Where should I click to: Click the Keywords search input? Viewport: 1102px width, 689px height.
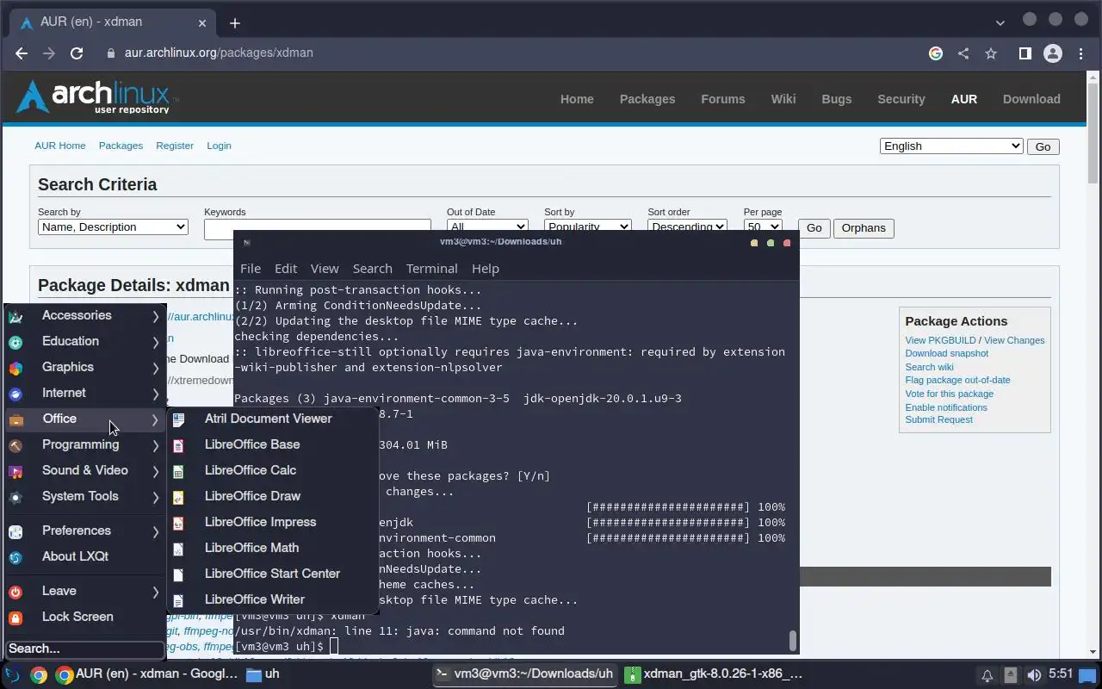317,227
